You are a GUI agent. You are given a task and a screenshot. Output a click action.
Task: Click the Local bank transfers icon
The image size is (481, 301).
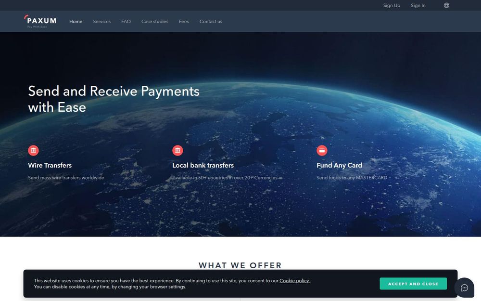pyautogui.click(x=177, y=150)
